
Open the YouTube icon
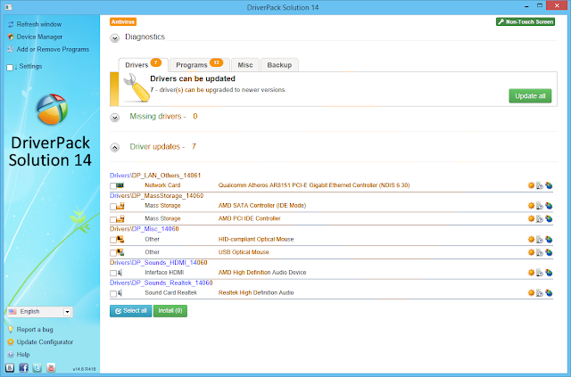[51, 367]
